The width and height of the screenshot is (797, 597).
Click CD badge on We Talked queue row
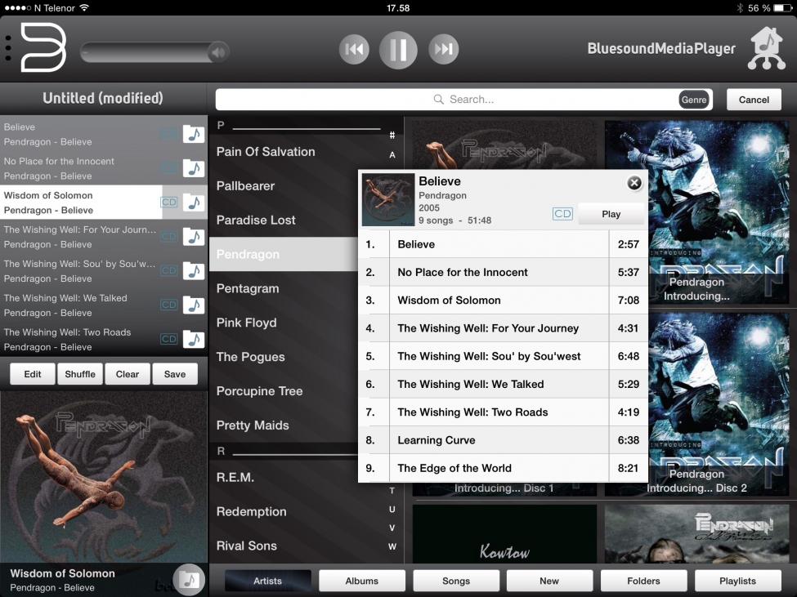(x=168, y=305)
